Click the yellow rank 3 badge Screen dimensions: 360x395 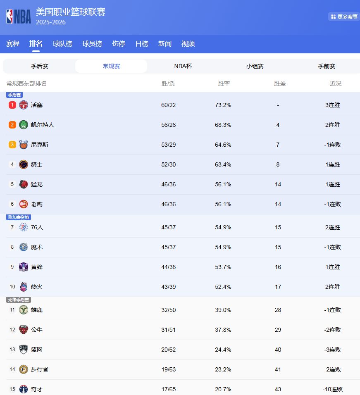12,145
